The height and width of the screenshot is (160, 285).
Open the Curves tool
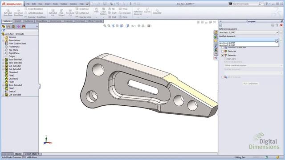coord(147,11)
